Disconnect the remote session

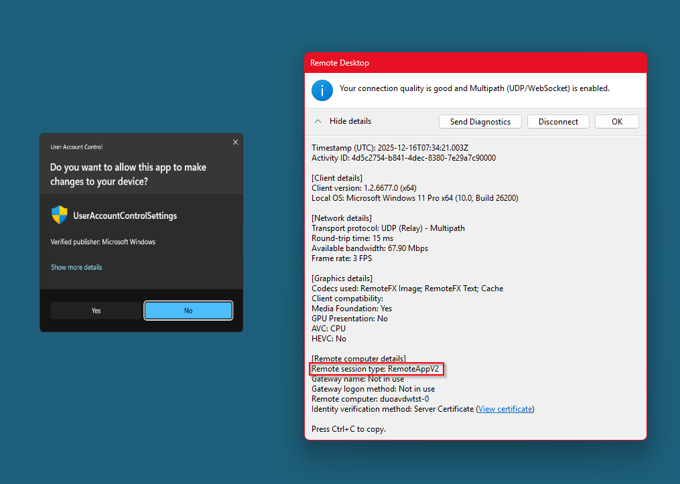coord(558,122)
